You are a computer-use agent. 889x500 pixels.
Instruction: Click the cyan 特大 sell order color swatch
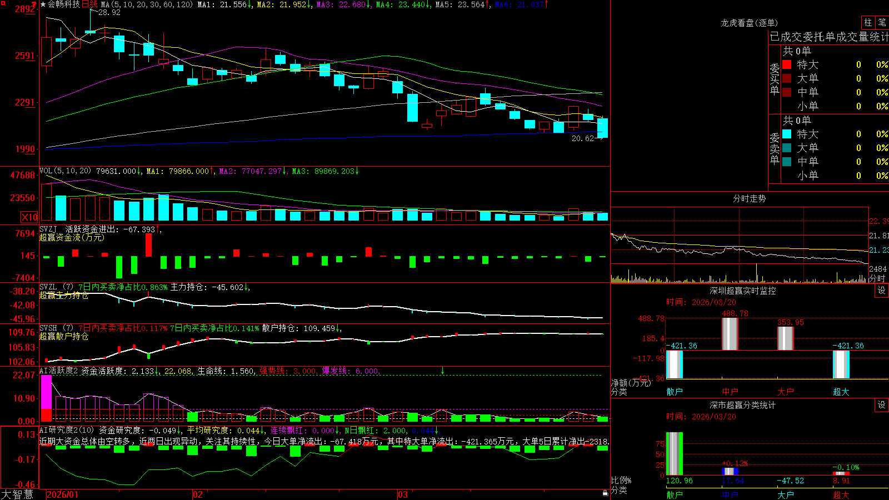pyautogui.click(x=787, y=134)
